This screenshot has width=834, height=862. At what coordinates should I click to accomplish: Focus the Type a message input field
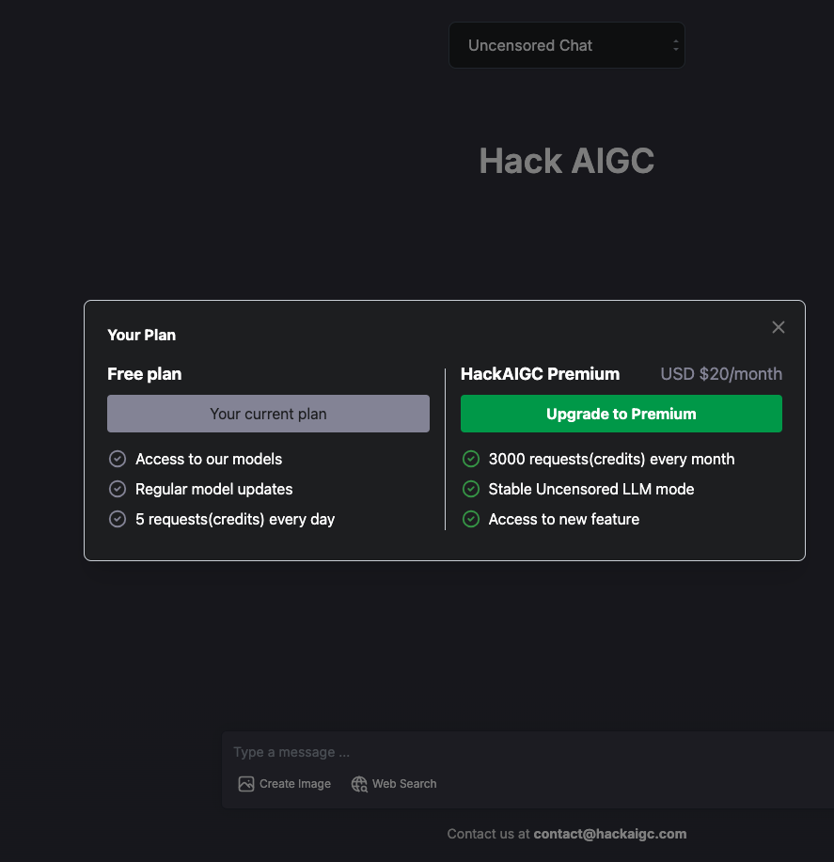click(527, 751)
